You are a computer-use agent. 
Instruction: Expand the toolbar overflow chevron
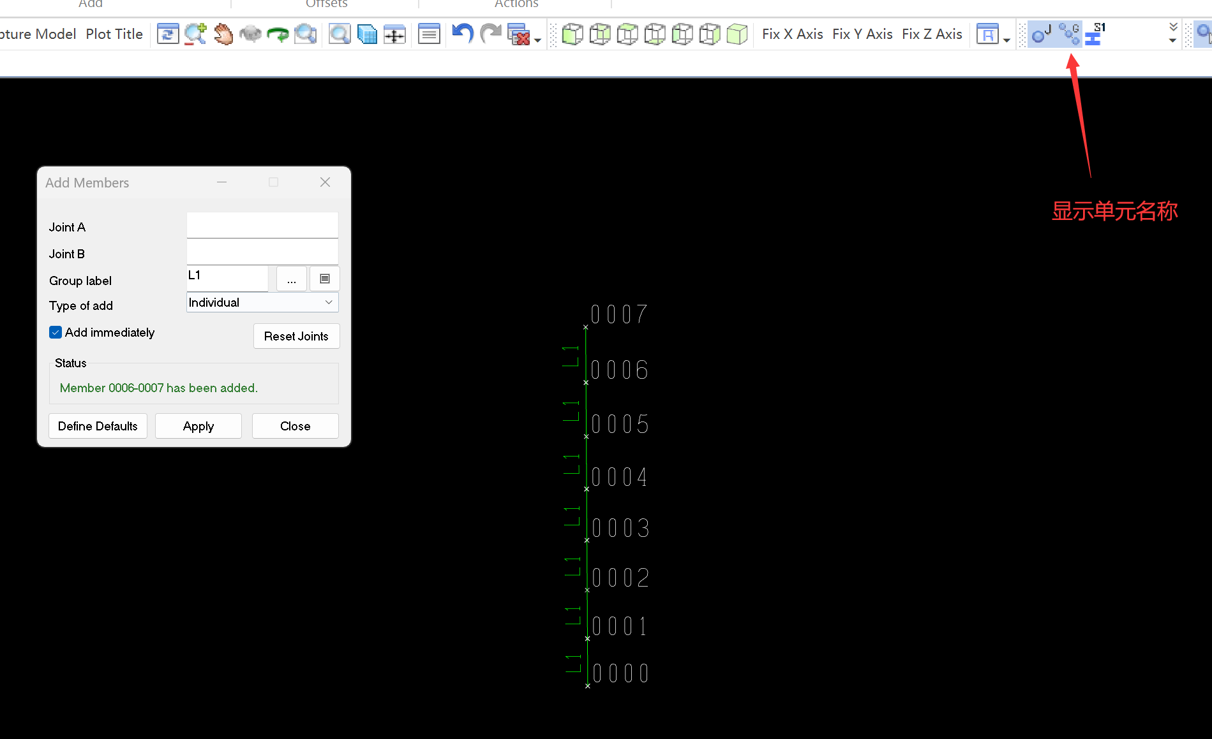coord(1173,27)
